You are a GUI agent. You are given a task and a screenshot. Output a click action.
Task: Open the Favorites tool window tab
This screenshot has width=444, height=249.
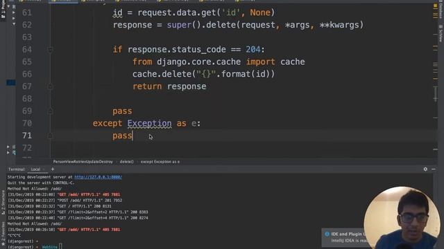click(3, 234)
